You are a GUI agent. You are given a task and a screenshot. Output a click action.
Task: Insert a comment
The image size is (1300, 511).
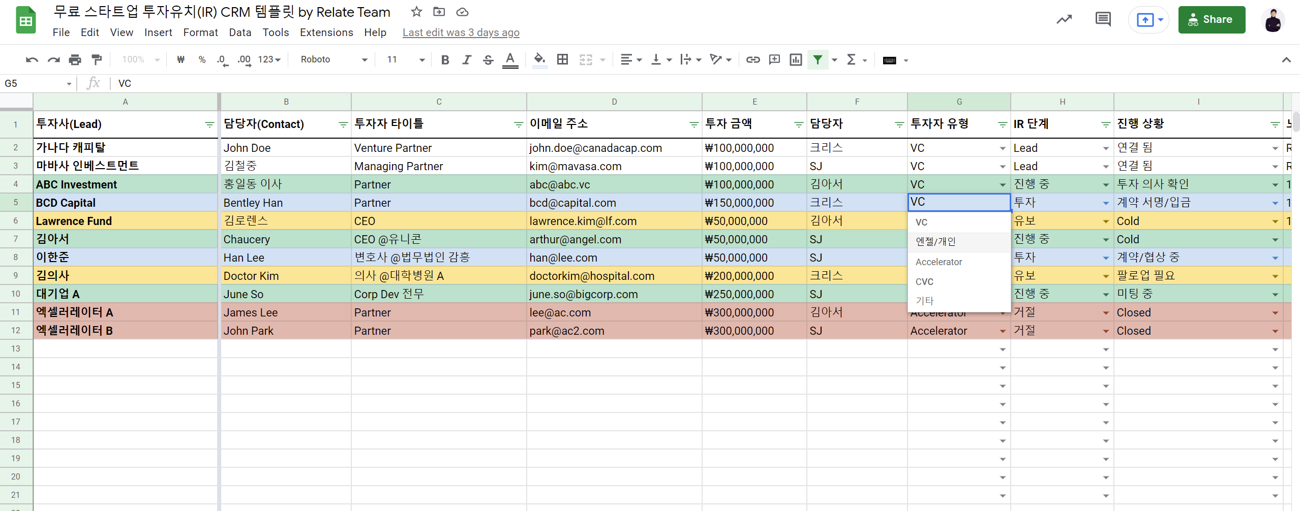(x=774, y=60)
